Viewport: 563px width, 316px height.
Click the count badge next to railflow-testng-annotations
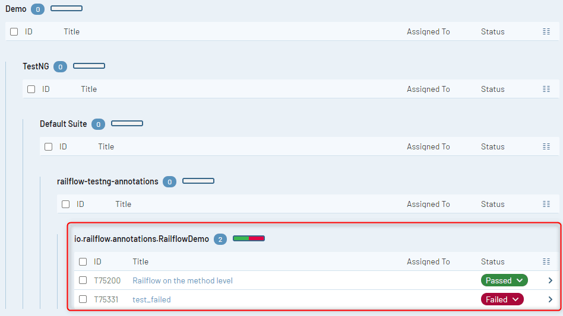pyautogui.click(x=169, y=181)
